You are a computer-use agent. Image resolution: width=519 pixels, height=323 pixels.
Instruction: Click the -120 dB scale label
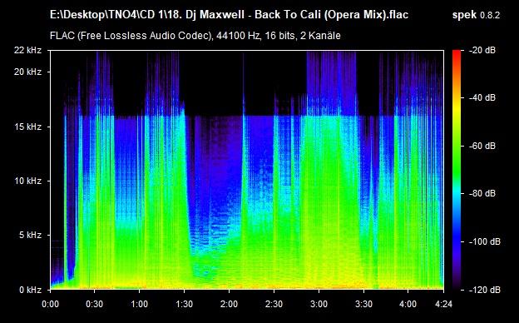[x=485, y=290]
